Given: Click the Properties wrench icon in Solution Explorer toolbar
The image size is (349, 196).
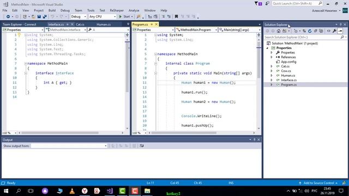Looking at the screenshot, I should pos(334,31).
